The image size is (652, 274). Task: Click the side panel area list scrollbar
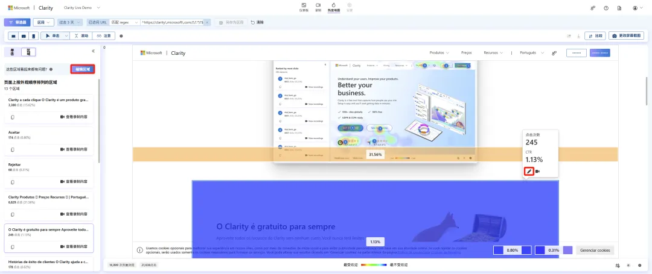[99, 120]
